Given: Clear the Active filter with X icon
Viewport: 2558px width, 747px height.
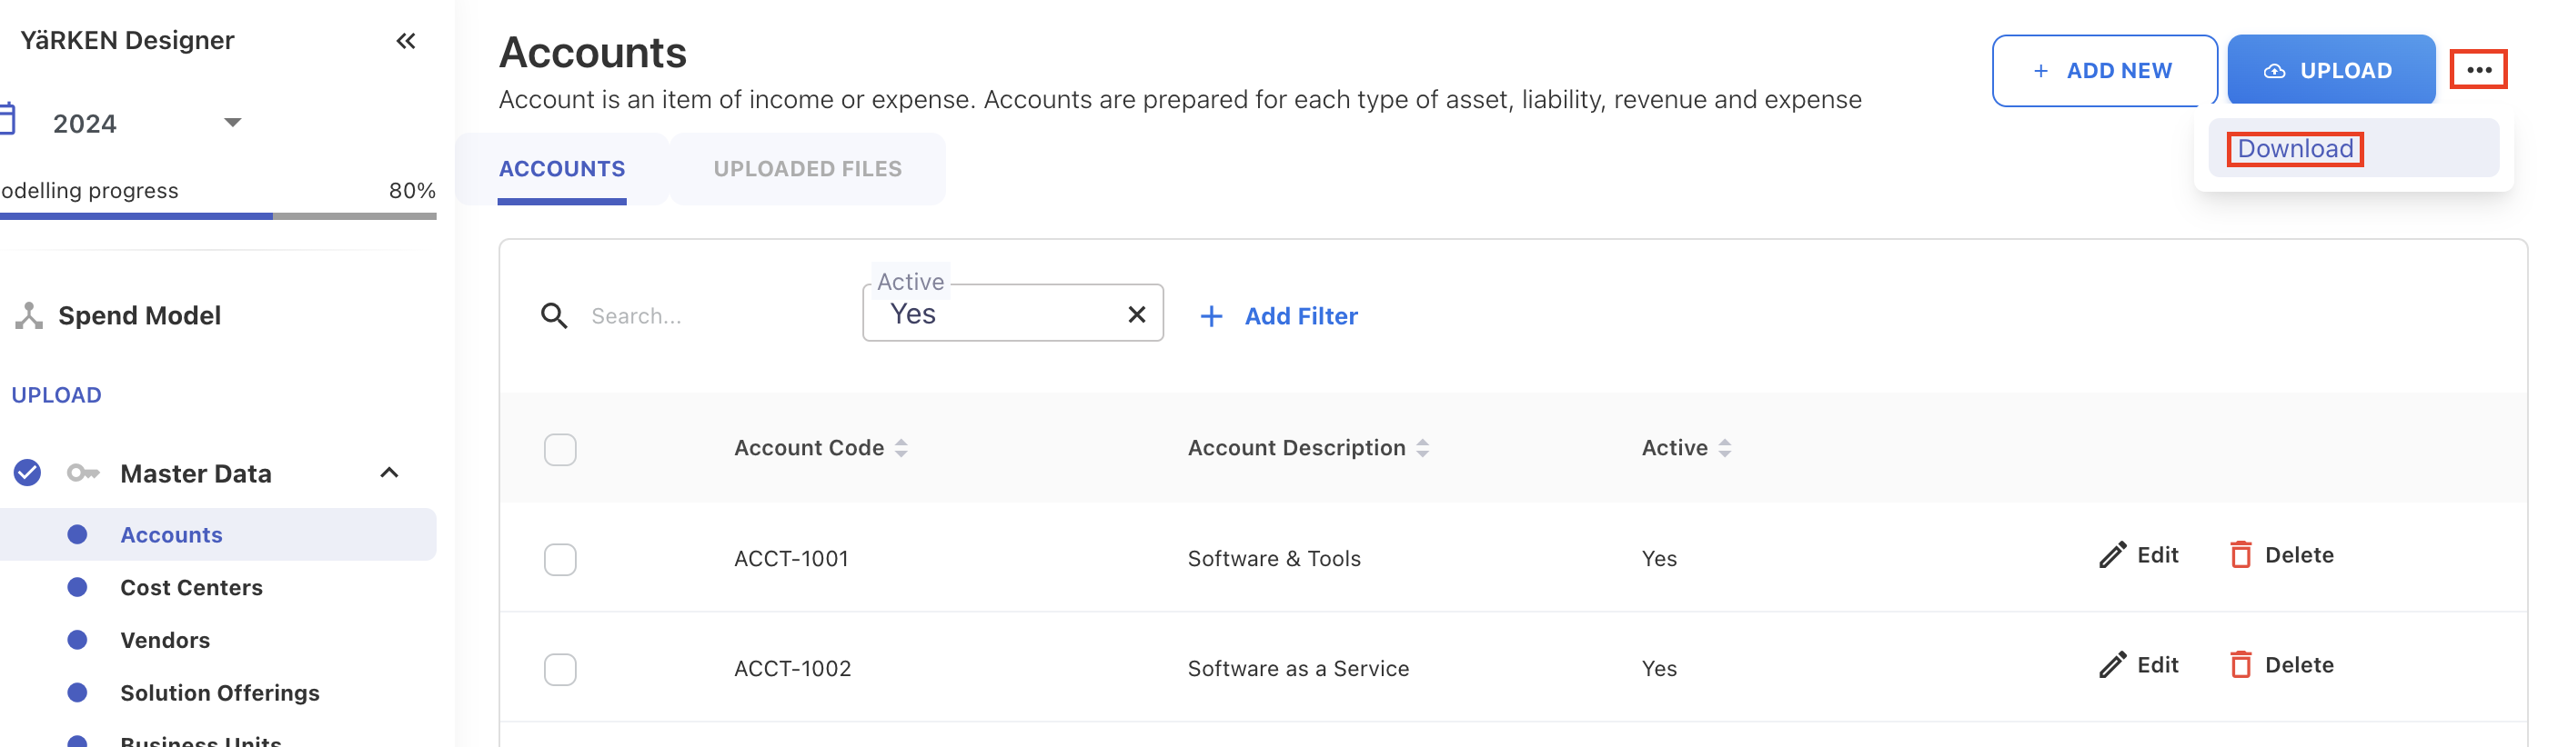Looking at the screenshot, I should pyautogui.click(x=1136, y=314).
